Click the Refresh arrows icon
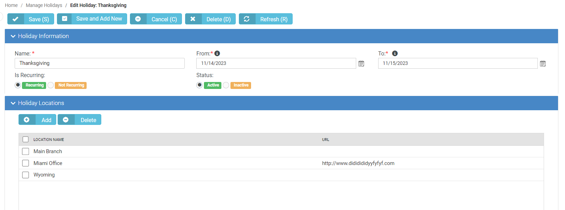Image resolution: width=565 pixels, height=210 pixels. pyautogui.click(x=247, y=19)
